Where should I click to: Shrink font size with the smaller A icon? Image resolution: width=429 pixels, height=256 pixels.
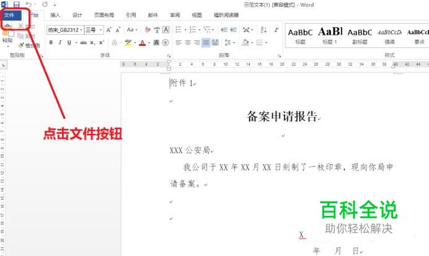118,30
